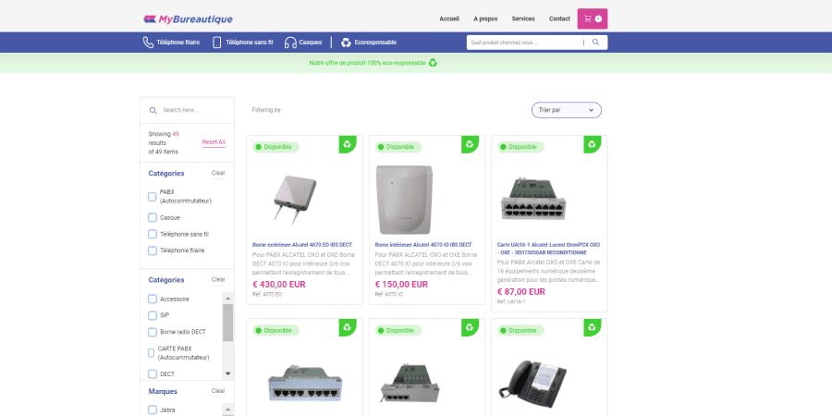Enable the Accessoire filter
This screenshot has width=832, height=416.
pos(153,300)
